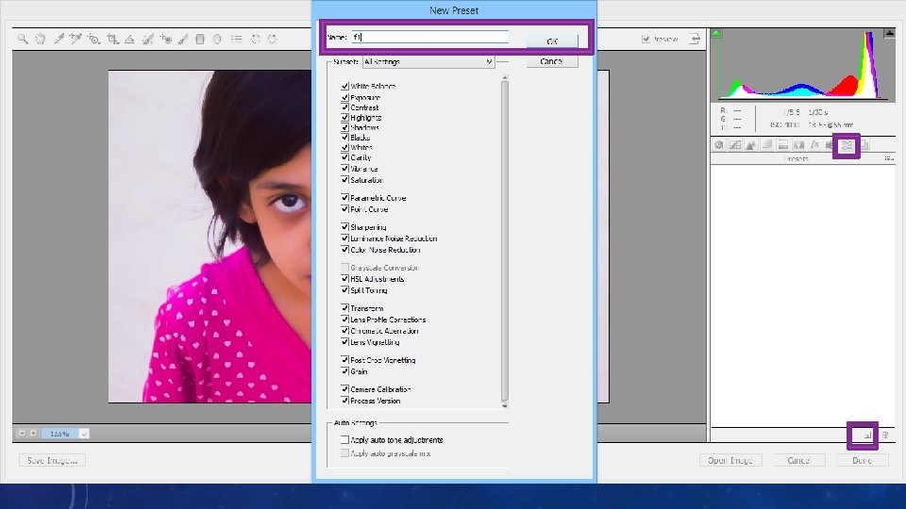Click the settings list scrollbar up arrow
Screen dimensions: 906x509
[x=504, y=78]
